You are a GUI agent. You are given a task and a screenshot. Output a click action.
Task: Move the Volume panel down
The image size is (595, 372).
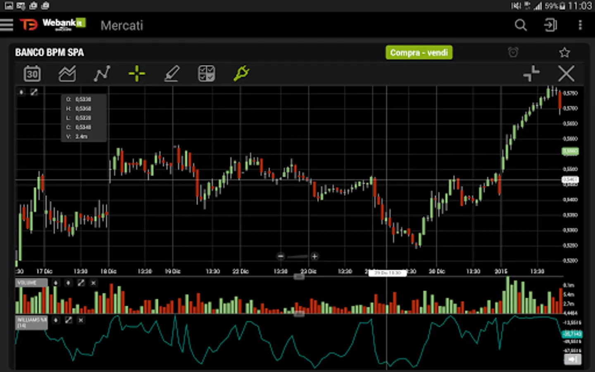(x=68, y=283)
